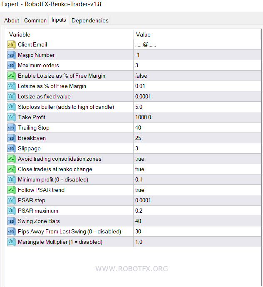Select the "BreakEven" variable label
263x287 pixels.
[x=32, y=138]
